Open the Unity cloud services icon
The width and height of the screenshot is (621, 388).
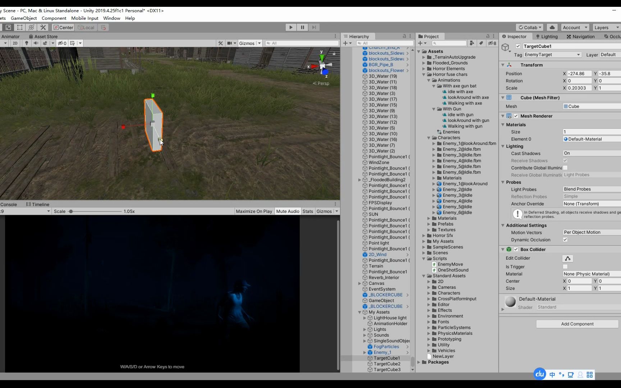[552, 27]
